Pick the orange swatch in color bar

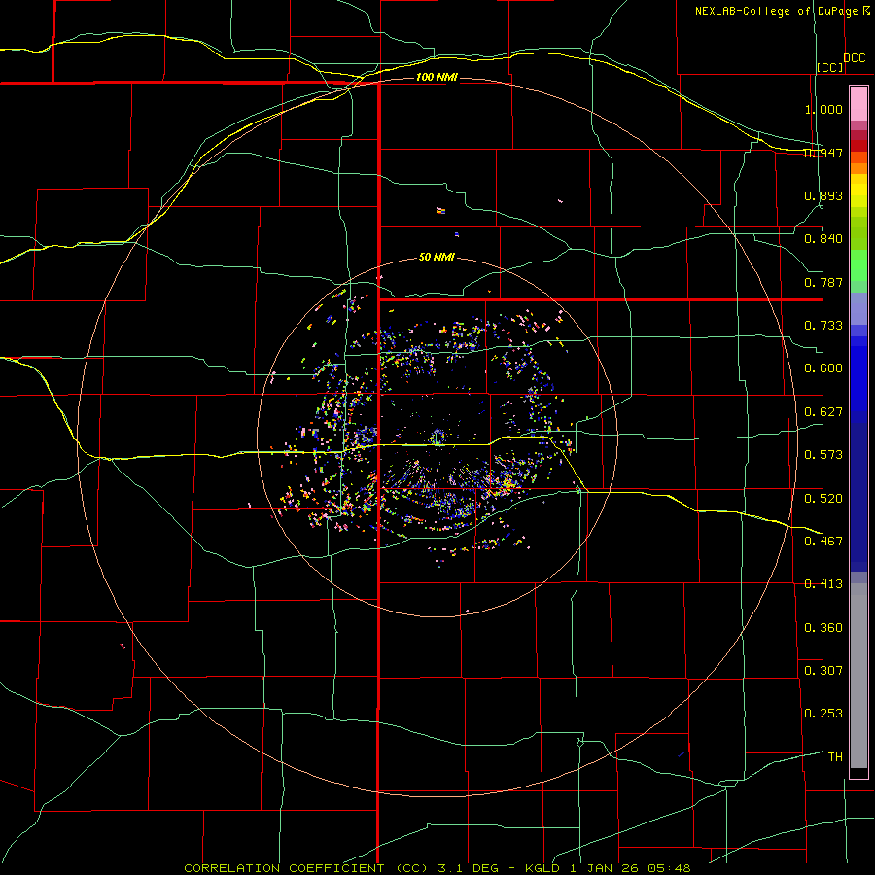click(858, 168)
